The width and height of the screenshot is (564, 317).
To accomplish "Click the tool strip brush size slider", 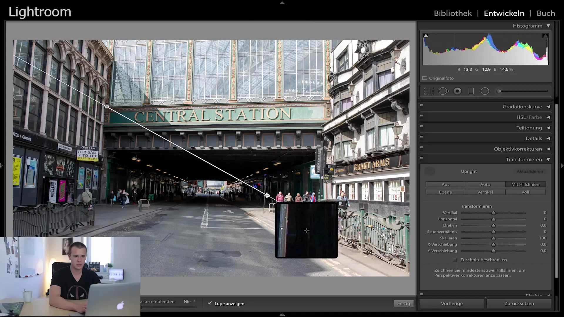I will pos(522,91).
